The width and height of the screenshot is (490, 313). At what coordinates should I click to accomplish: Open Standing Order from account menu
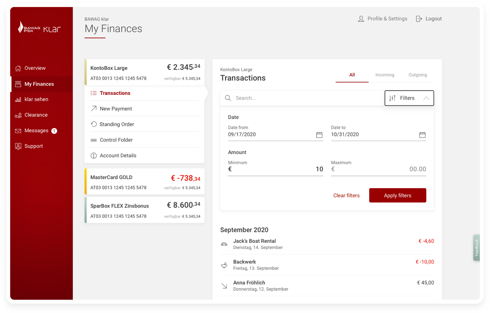(117, 124)
